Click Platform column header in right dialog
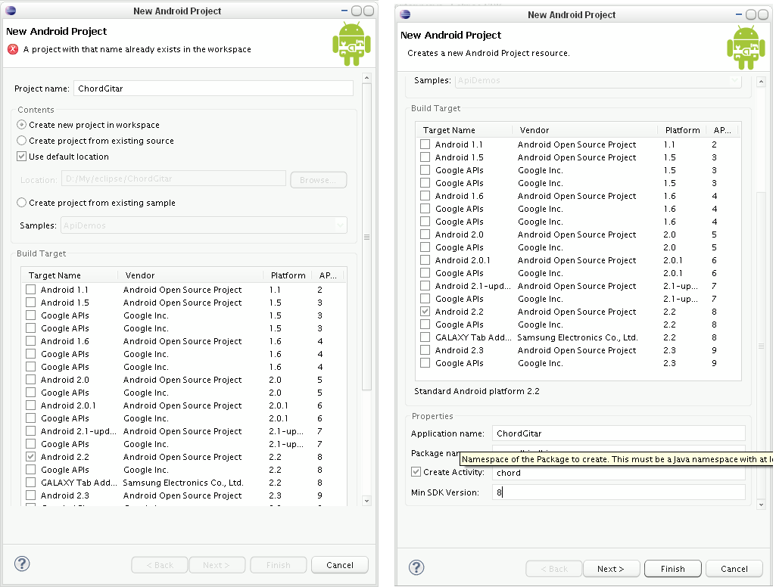The width and height of the screenshot is (776, 587). coord(682,130)
